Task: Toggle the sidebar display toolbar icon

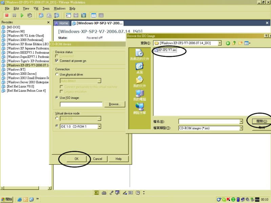Action: pos(68,15)
